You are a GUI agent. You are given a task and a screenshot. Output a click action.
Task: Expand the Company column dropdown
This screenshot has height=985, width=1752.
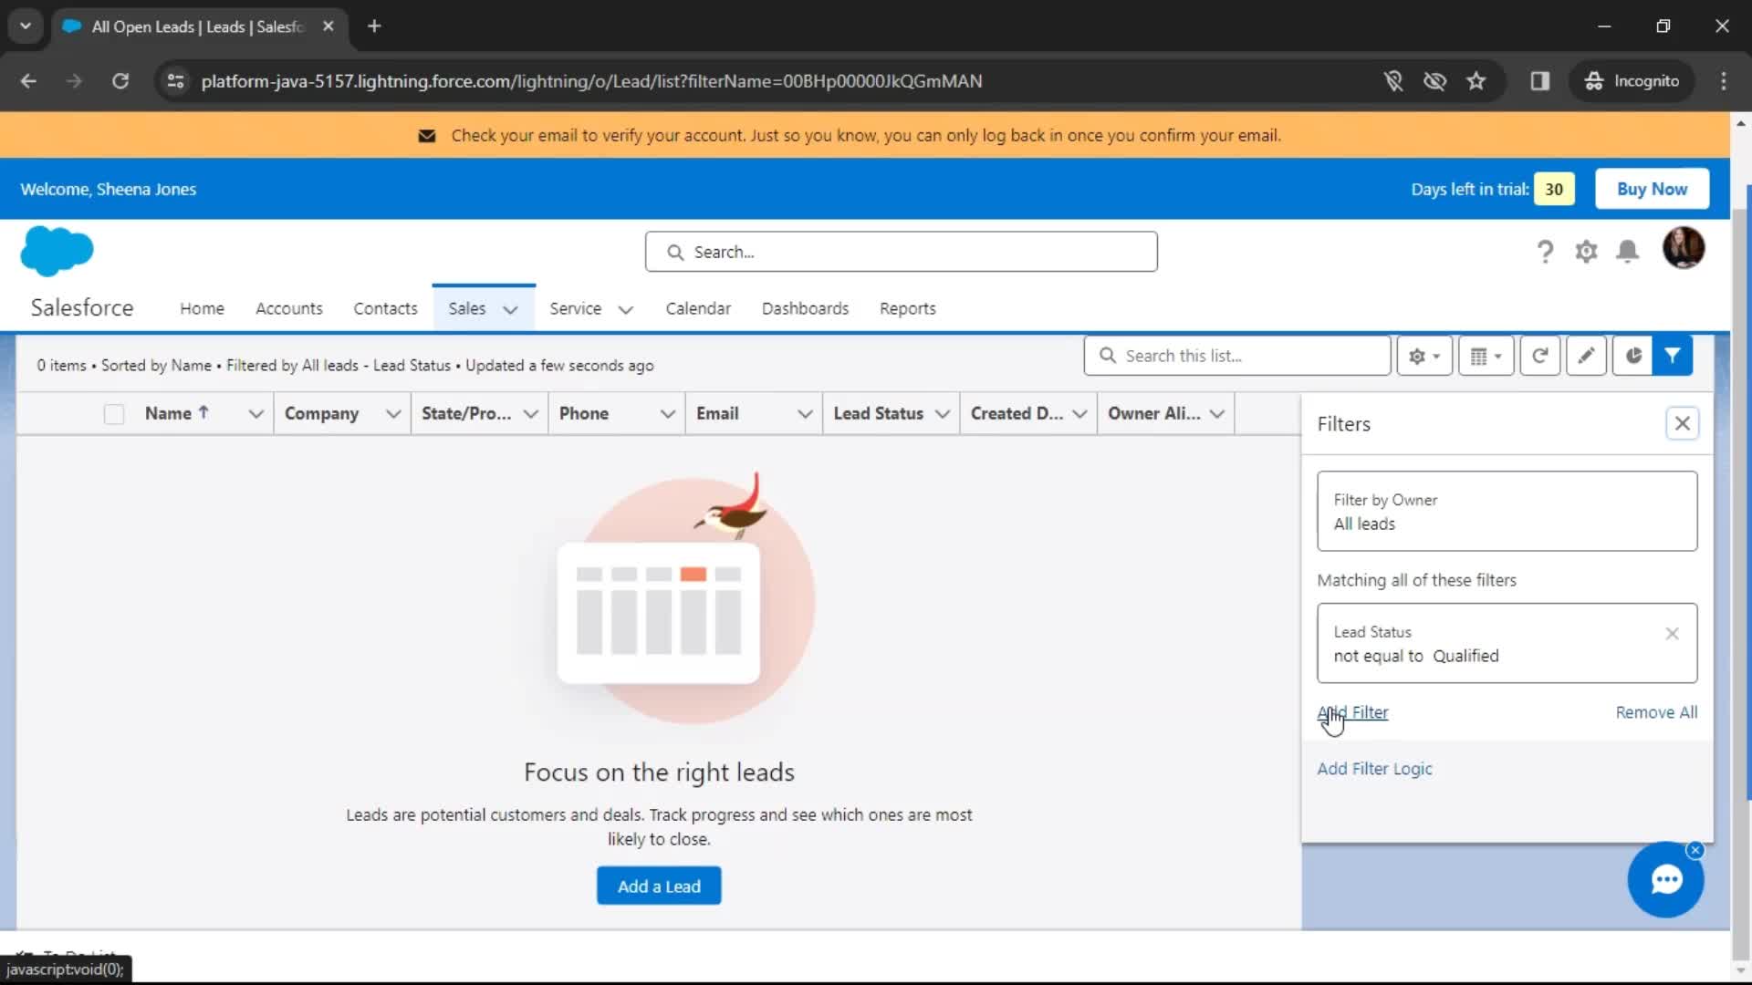tap(393, 414)
